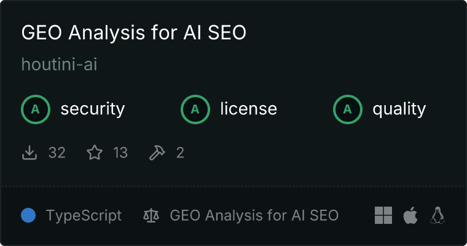Viewport: 467px width, 246px height.
Task: Click the Apple macOS platform icon
Action: pos(410,215)
